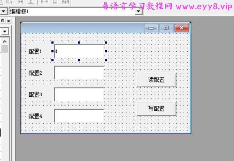Click the bottom-right resize handle of 编辑框1

[106, 60]
